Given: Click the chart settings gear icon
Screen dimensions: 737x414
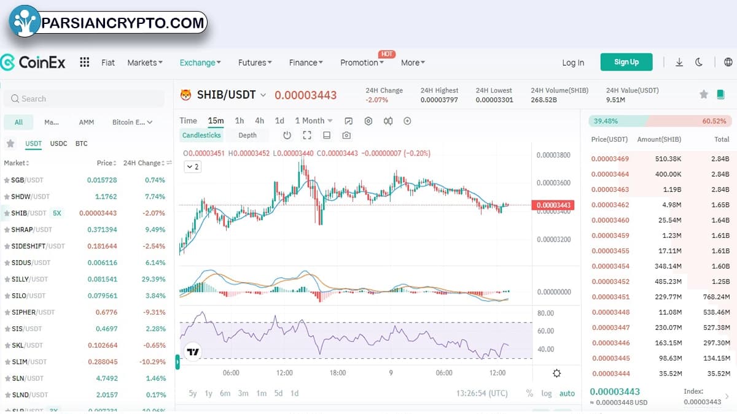Looking at the screenshot, I should point(368,121).
